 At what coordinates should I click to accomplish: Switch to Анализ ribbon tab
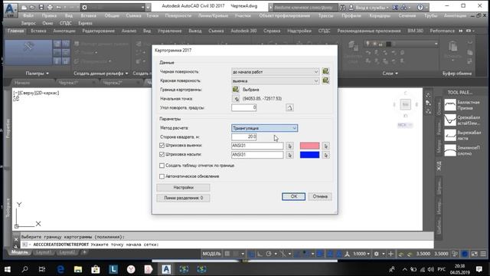point(129,31)
